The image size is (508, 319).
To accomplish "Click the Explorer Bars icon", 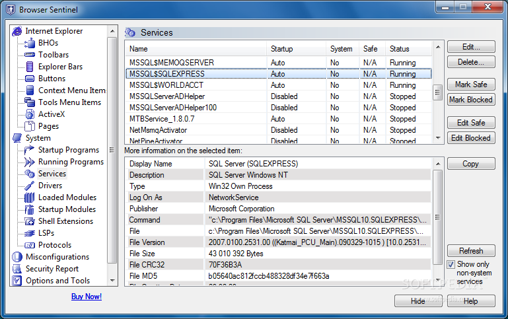I will [30, 67].
